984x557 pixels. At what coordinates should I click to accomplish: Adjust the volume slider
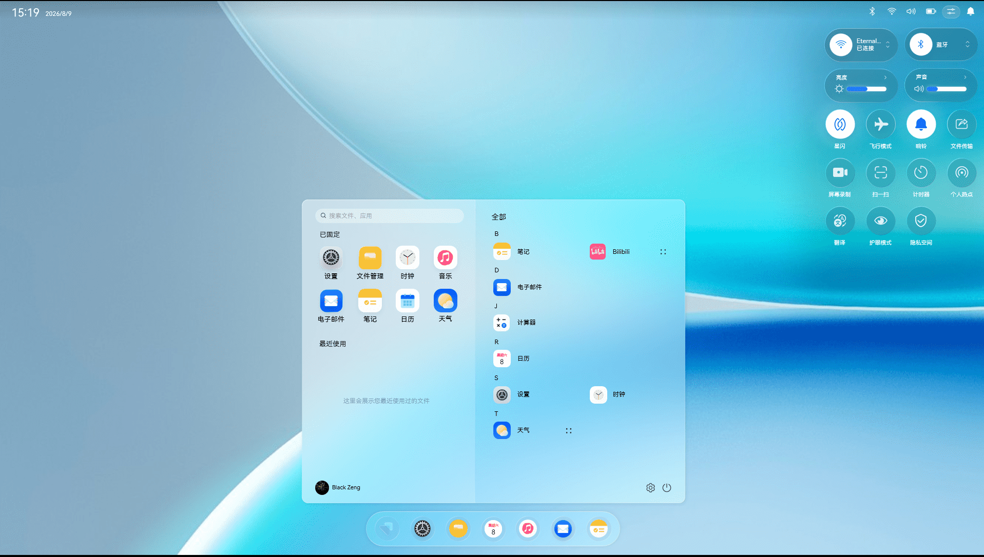947,89
